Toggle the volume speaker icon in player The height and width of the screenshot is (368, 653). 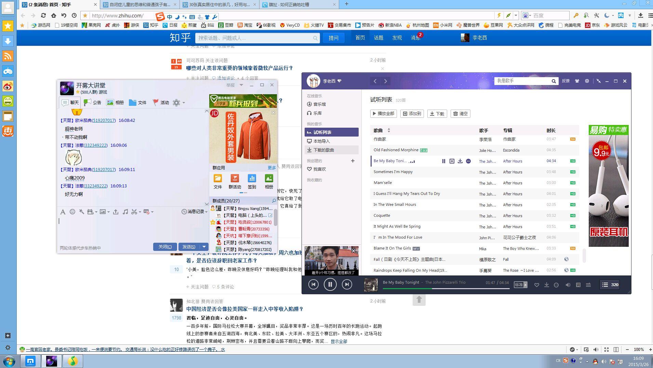tap(568, 285)
